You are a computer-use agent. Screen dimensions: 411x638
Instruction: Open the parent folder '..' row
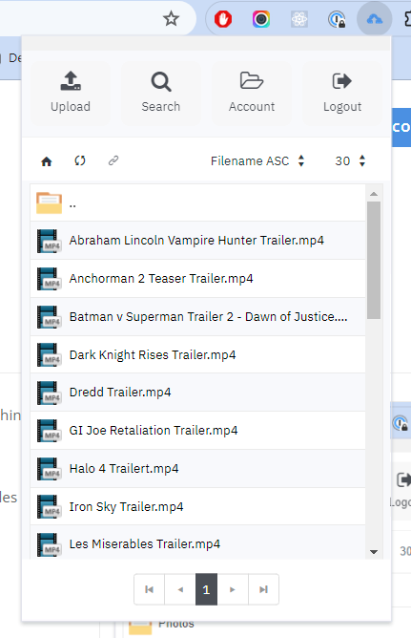click(197, 203)
